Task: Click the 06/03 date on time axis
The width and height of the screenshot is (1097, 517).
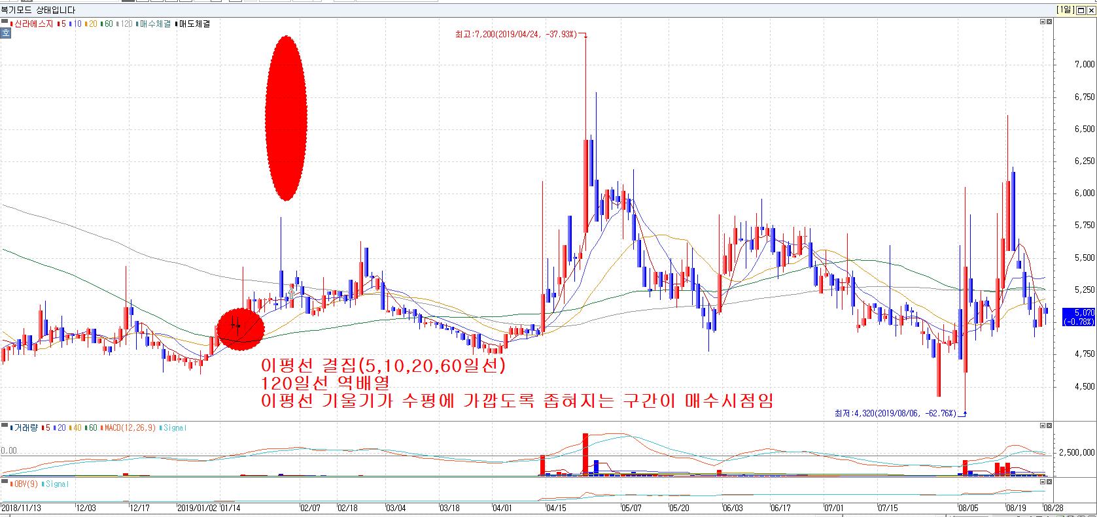Action: (732, 507)
